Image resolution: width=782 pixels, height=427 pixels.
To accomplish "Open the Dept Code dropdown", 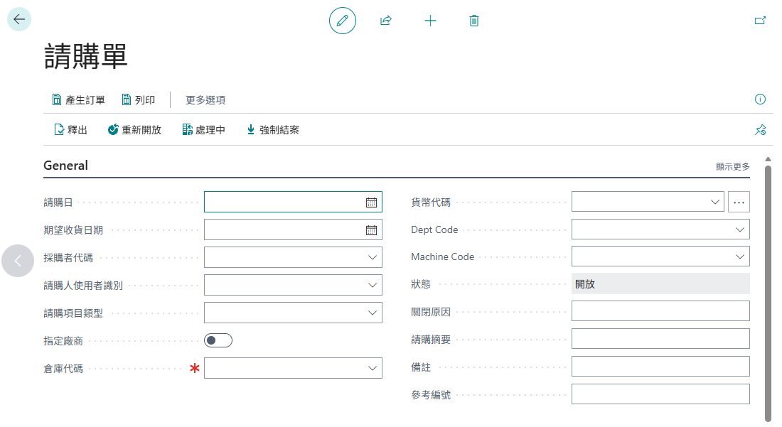I will click(x=739, y=229).
